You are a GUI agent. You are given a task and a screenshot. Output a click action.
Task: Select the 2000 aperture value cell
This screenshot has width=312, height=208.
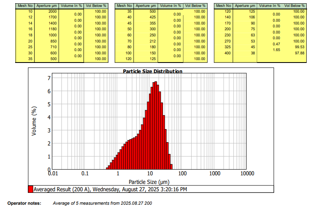(x=41, y=11)
